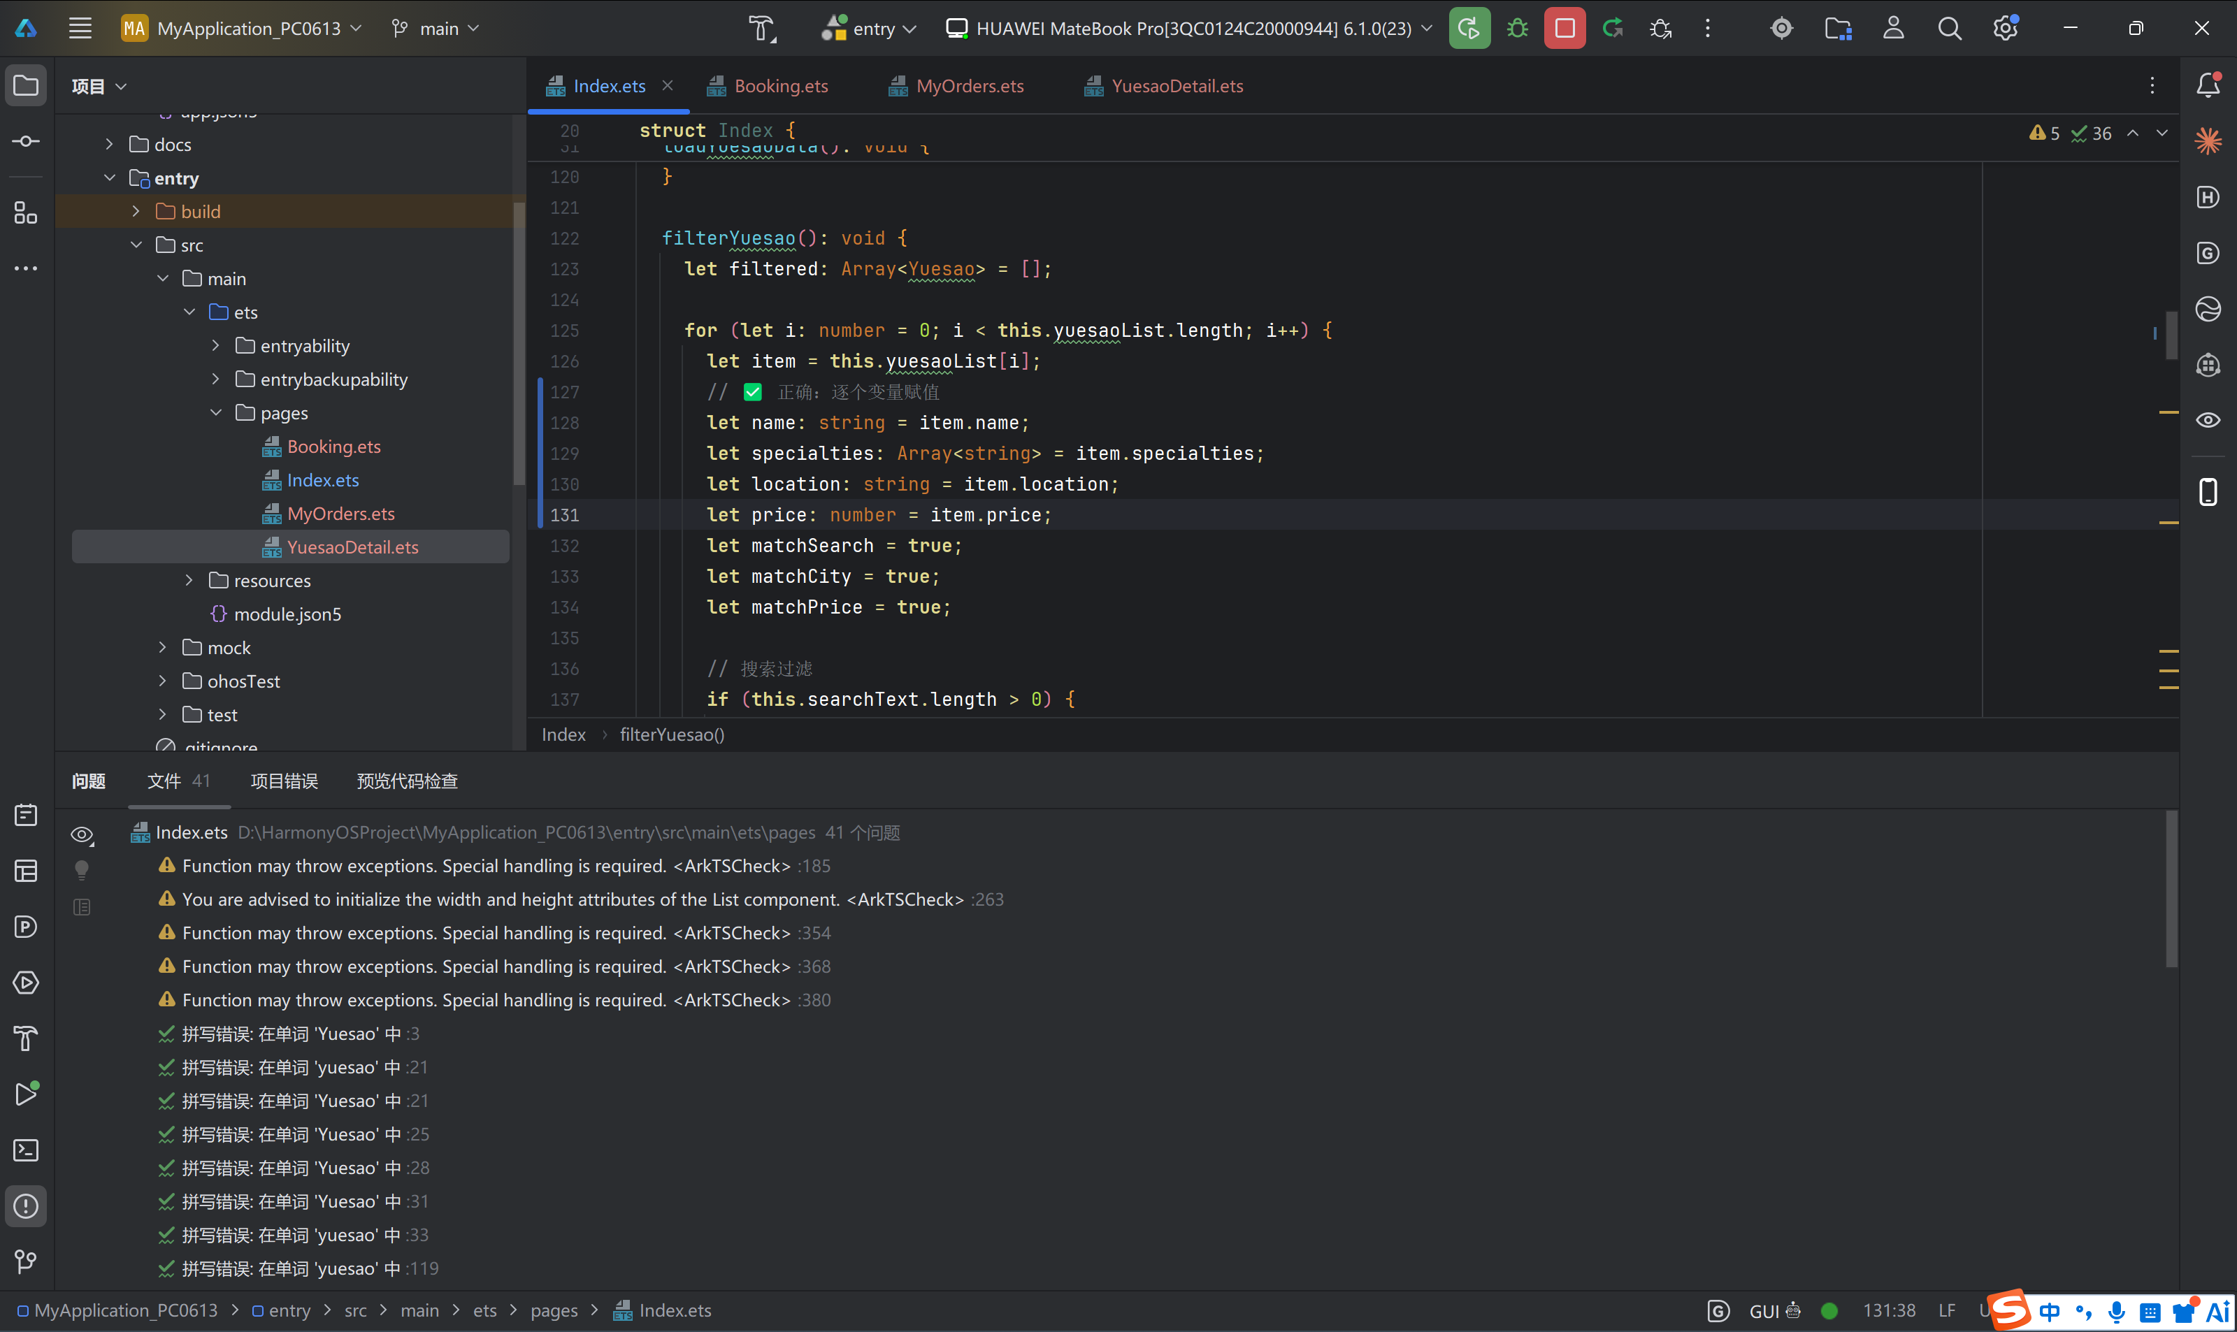
Task: Expand the docs folder
Action: (110, 143)
